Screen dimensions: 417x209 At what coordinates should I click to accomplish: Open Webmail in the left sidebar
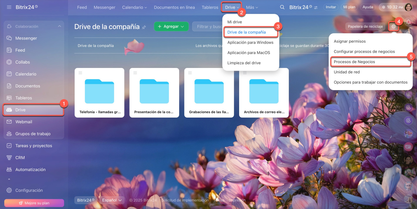coord(23,122)
